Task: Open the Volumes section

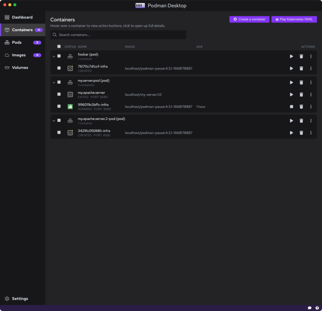Action: point(22,67)
